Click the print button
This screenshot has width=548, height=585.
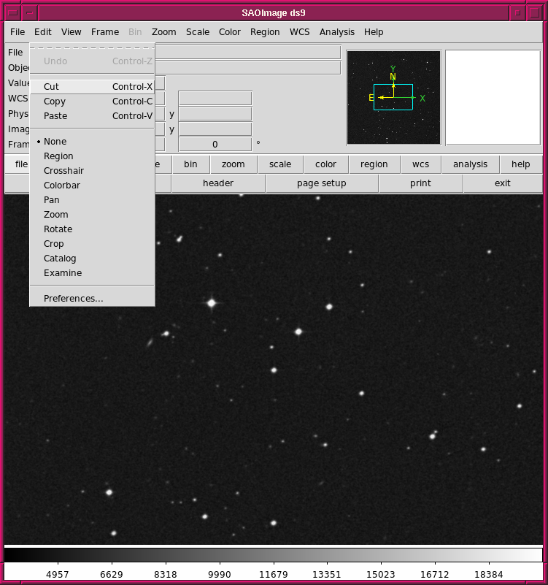pos(420,183)
